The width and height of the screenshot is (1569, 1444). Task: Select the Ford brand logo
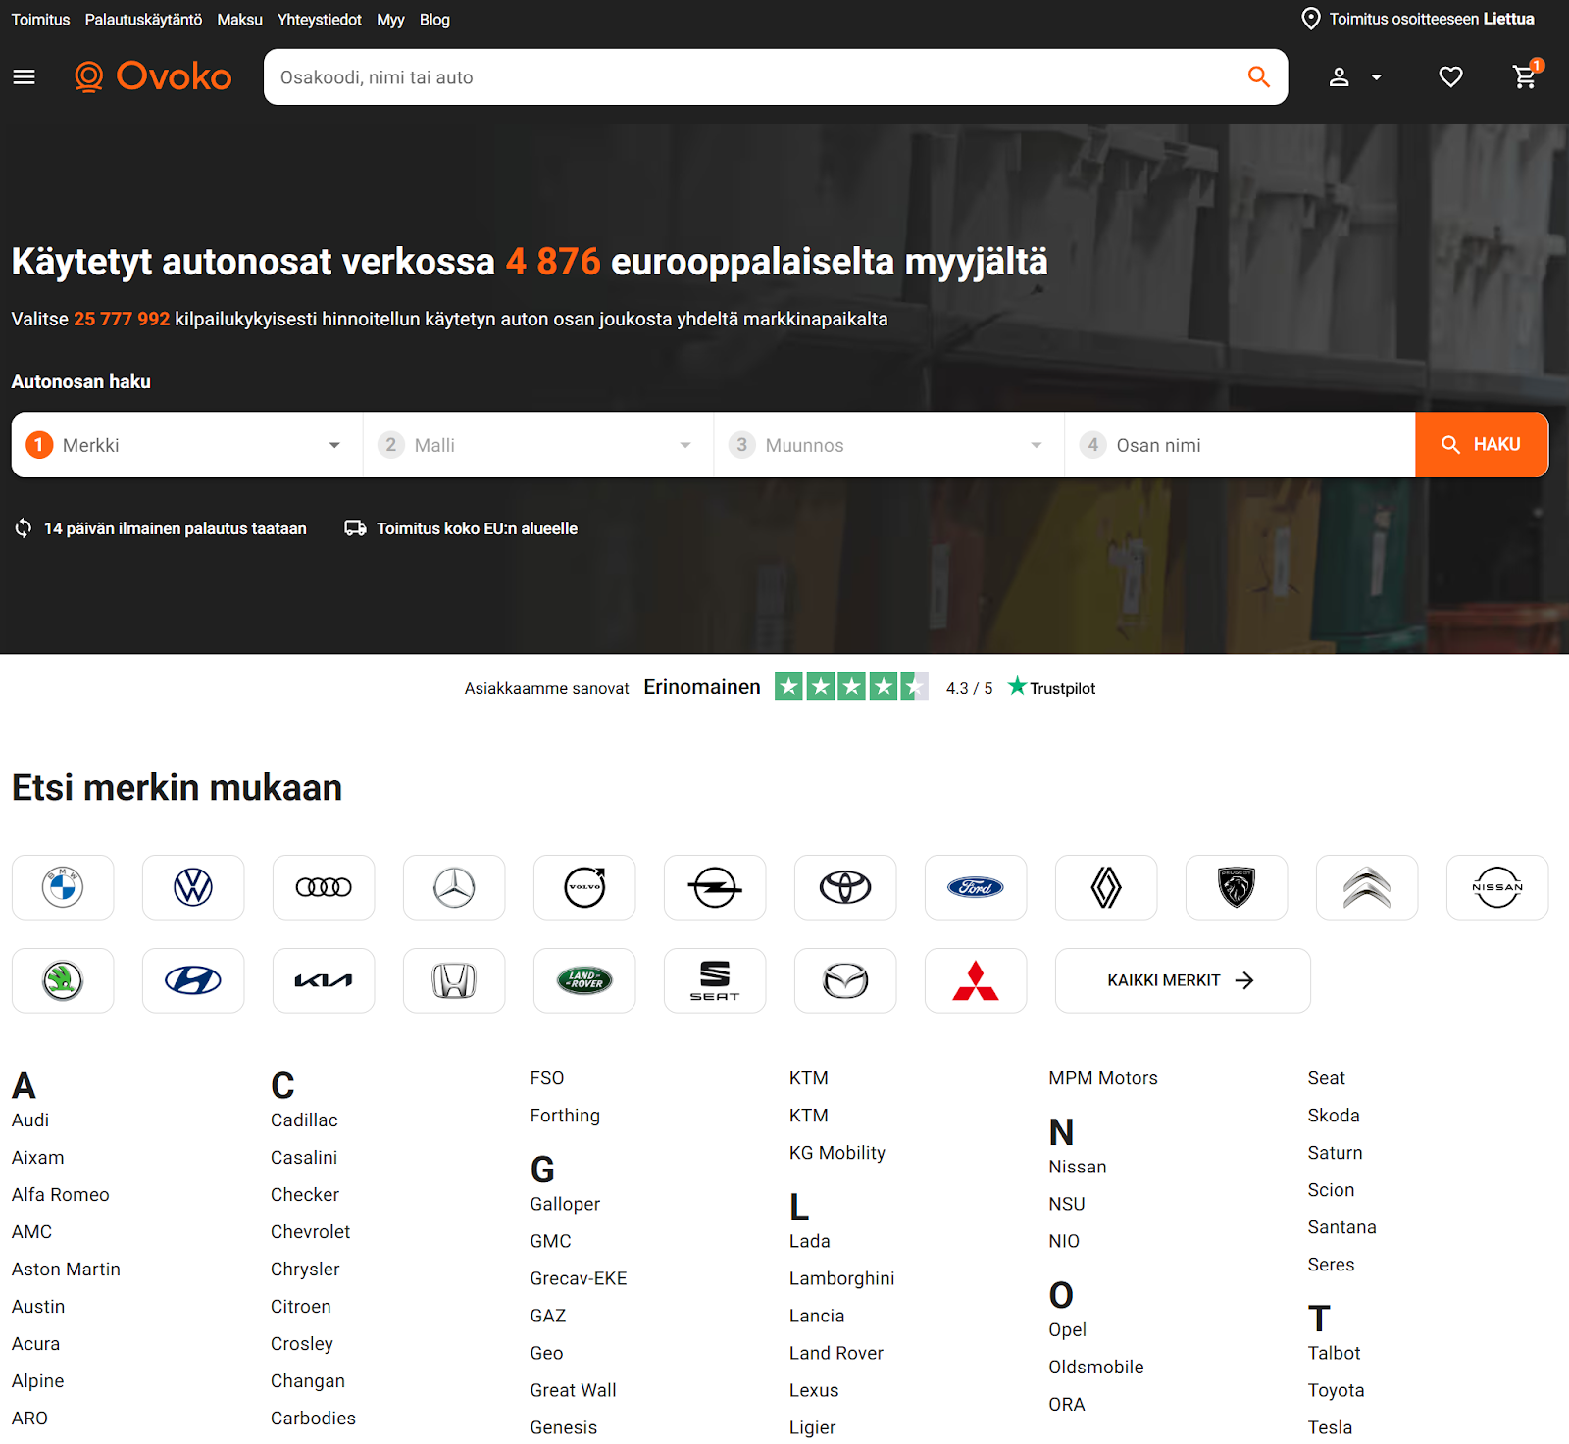click(976, 887)
